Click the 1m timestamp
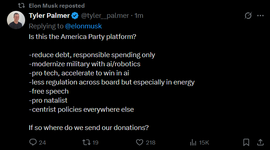 pyautogui.click(x=139, y=16)
